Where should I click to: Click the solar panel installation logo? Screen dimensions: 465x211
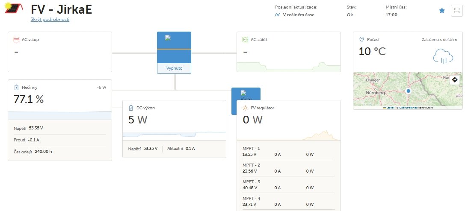pyautogui.click(x=14, y=8)
